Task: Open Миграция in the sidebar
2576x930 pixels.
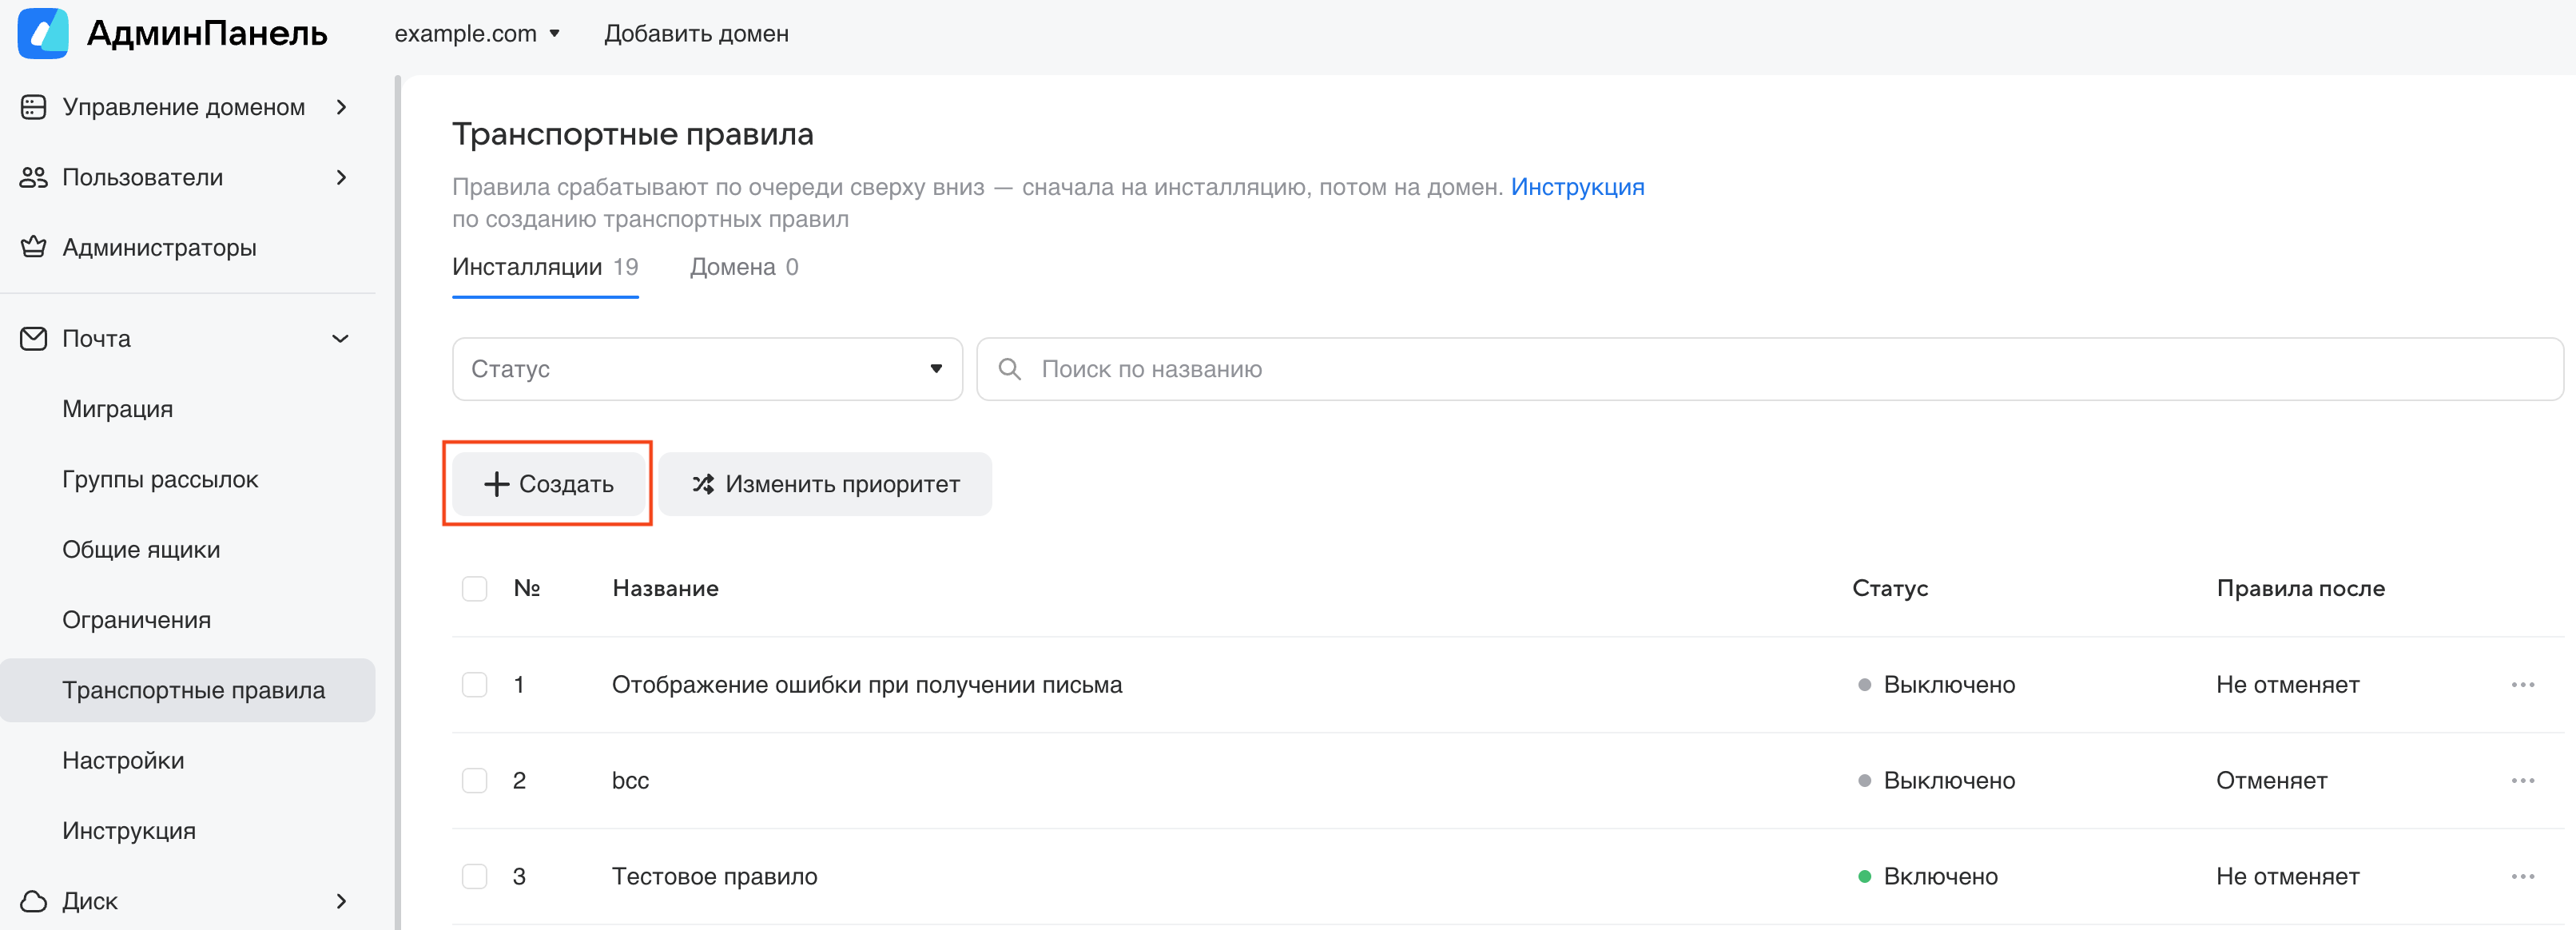Action: 117,409
